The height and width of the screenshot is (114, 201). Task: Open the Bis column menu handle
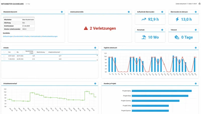[23, 52]
